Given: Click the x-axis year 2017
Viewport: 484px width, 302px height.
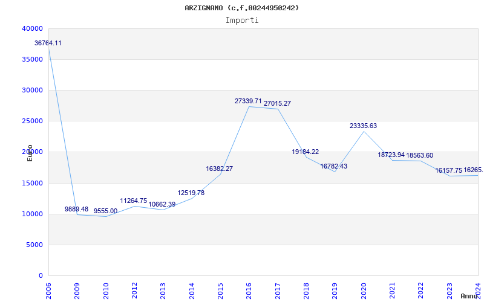Looking at the screenshot, I should tap(278, 291).
